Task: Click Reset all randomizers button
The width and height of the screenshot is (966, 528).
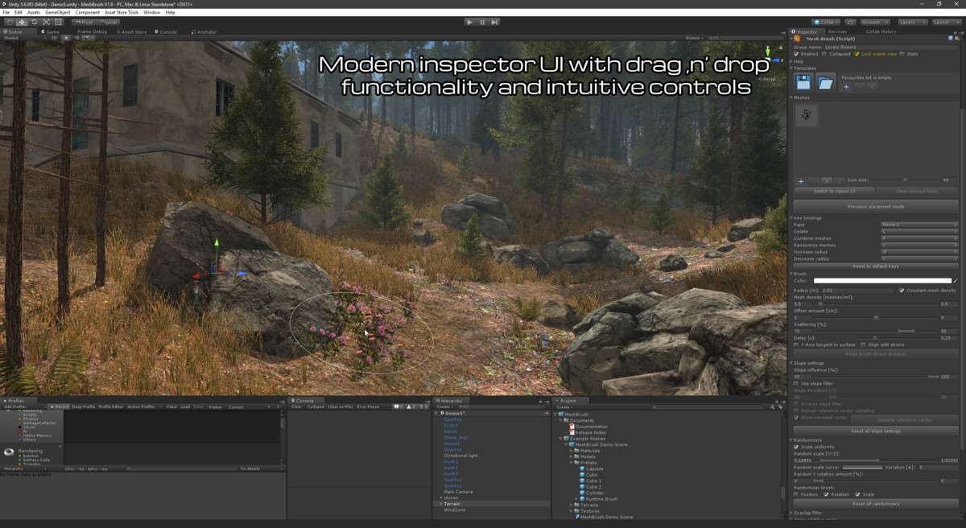Action: 877,504
